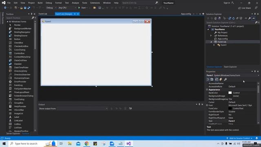Click the Home icon in Solution Explorer toolbar
This screenshot has width=261, height=147.
click(x=215, y=18)
